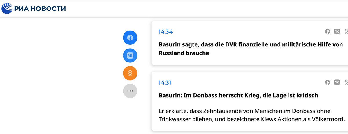Viewport: 348px width, 134px height.
Task: Open the 14:34 timestamp link
Action: [x=166, y=32]
